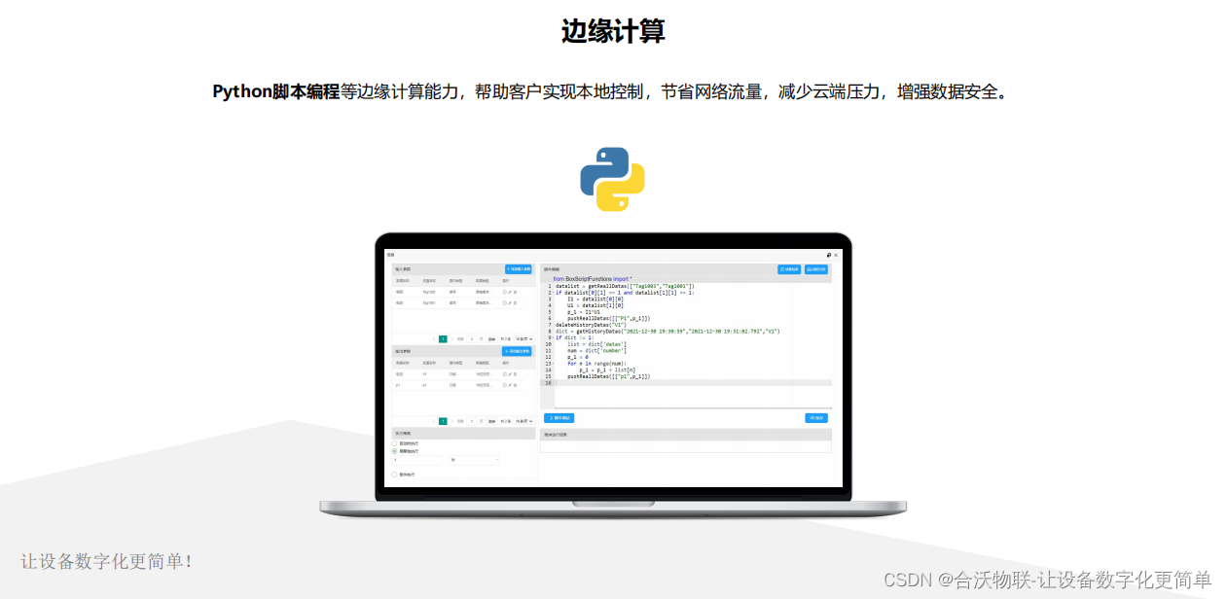Click the period value field containing 1

pos(417,460)
